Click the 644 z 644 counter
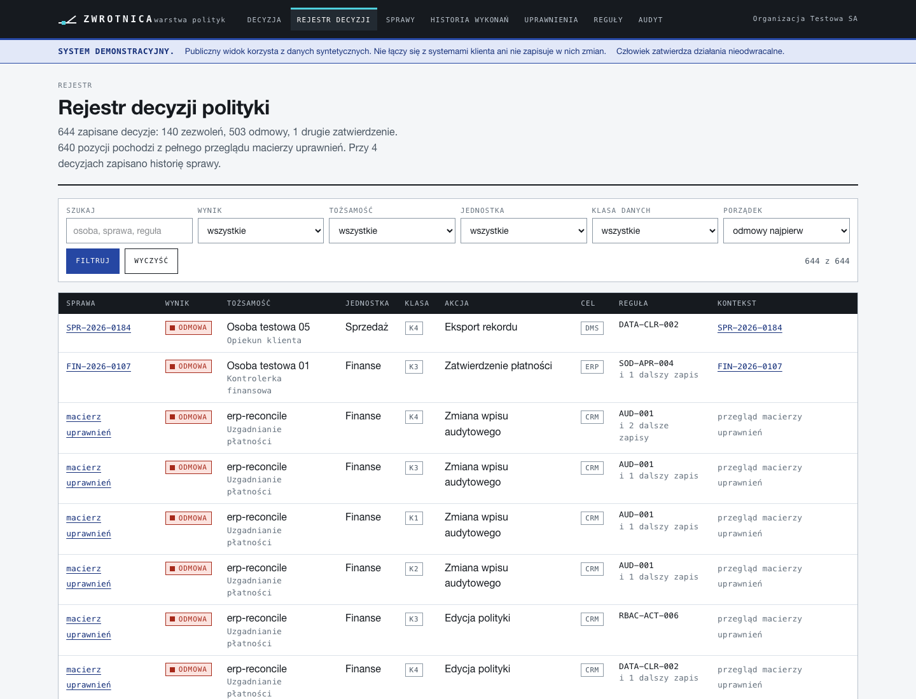Viewport: 916px width, 699px height. point(827,261)
